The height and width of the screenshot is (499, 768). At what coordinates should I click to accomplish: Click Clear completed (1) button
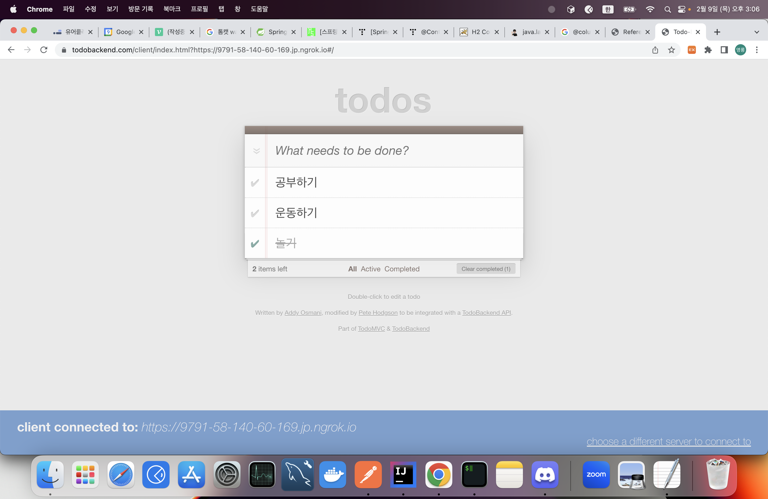pyautogui.click(x=486, y=269)
